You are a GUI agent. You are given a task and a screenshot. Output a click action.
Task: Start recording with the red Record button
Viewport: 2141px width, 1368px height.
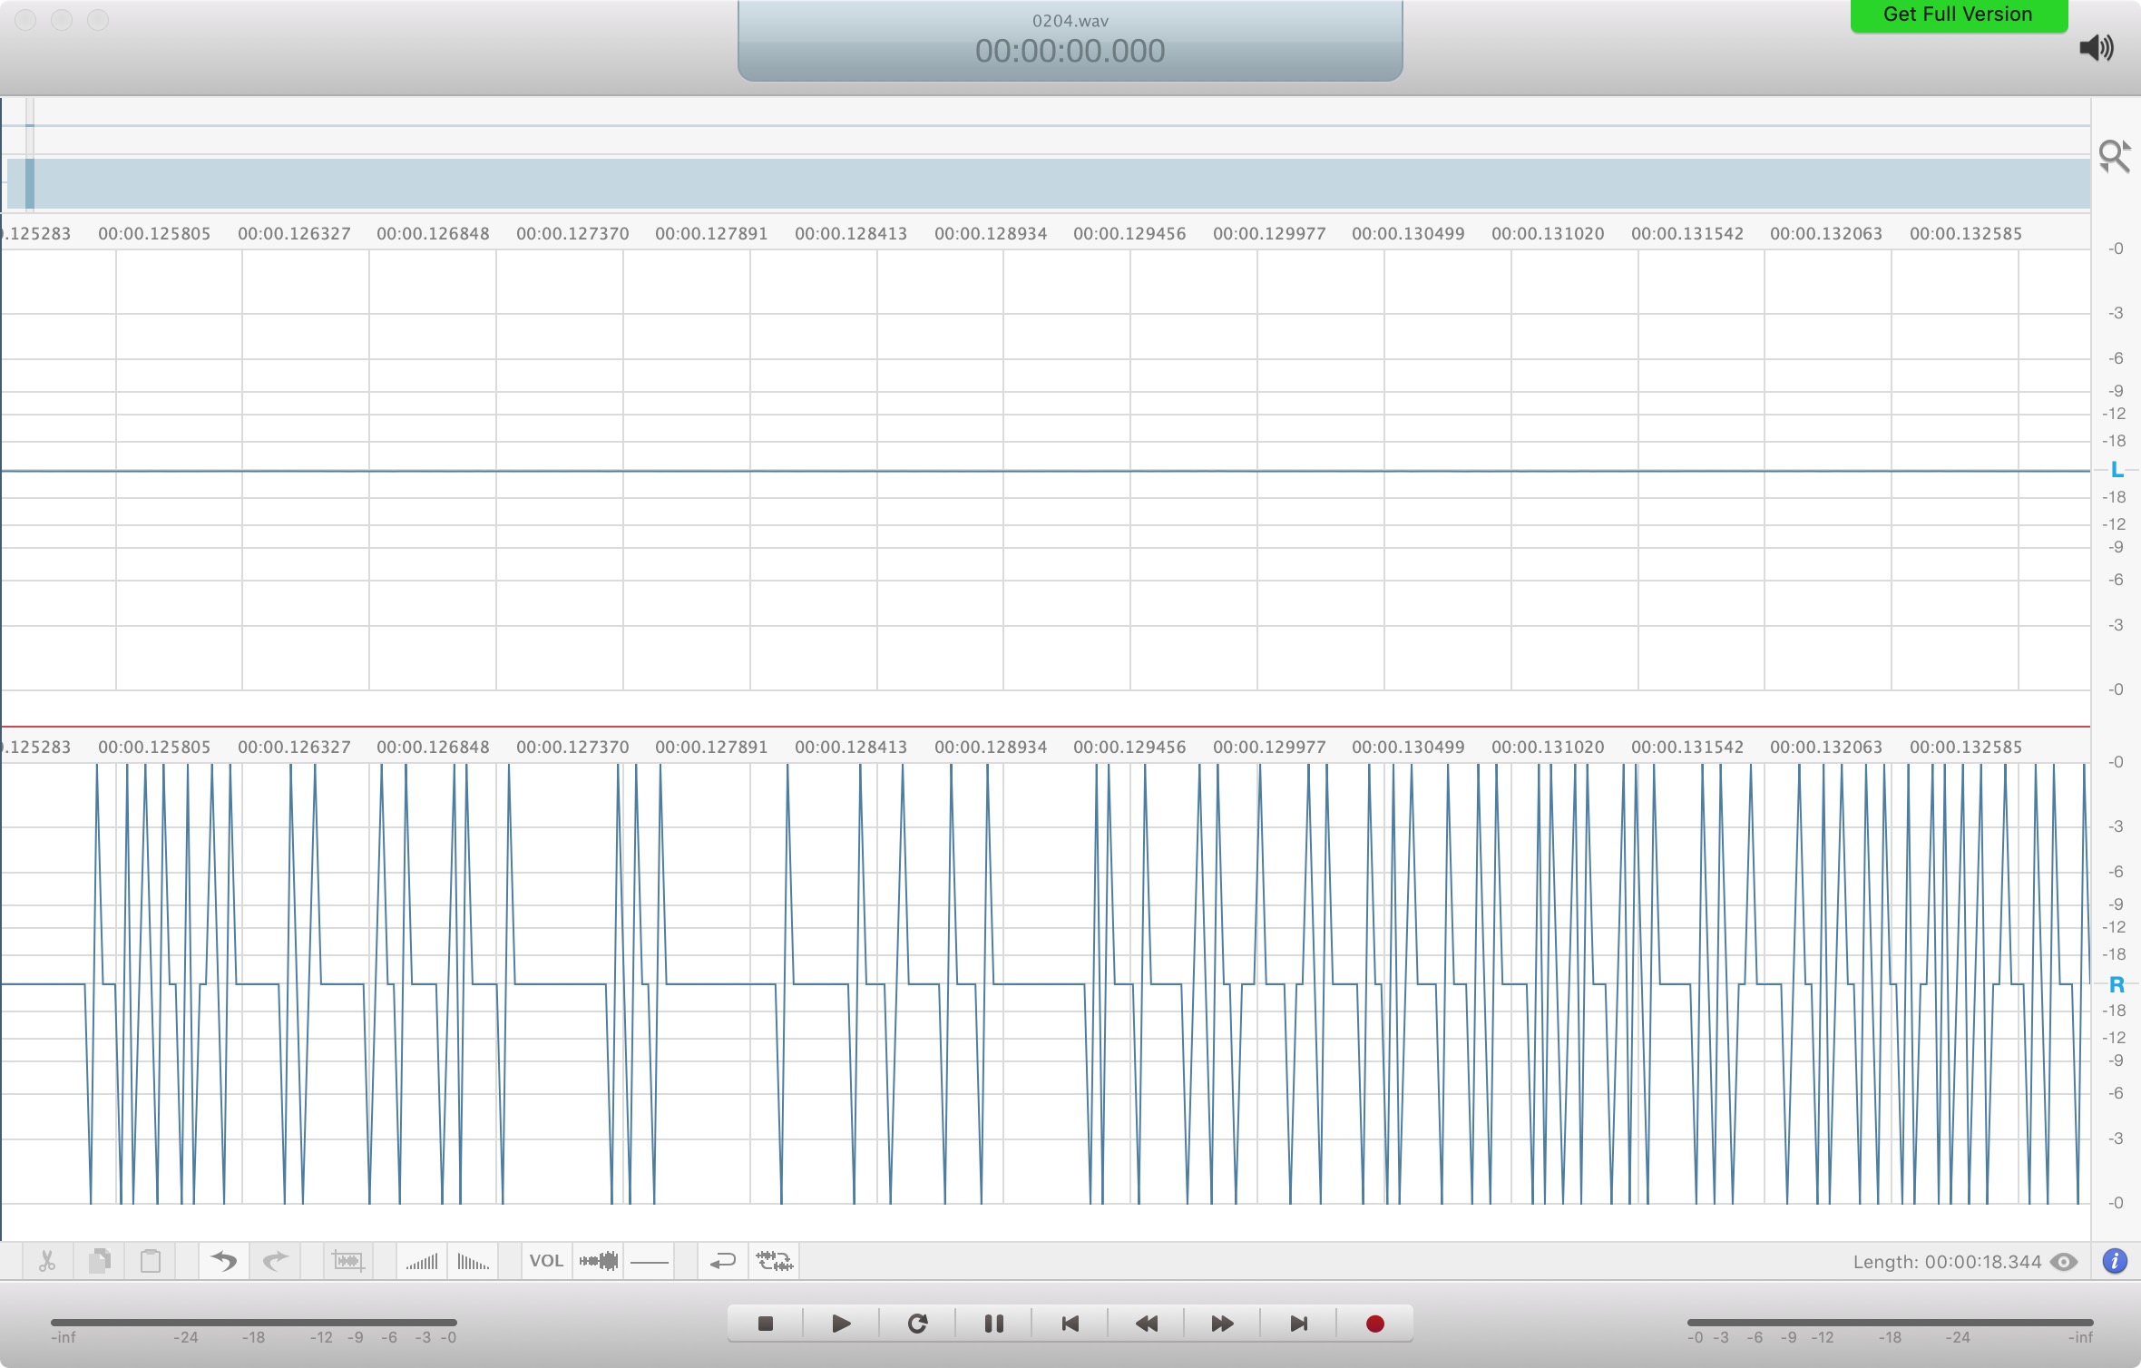(x=1374, y=1324)
